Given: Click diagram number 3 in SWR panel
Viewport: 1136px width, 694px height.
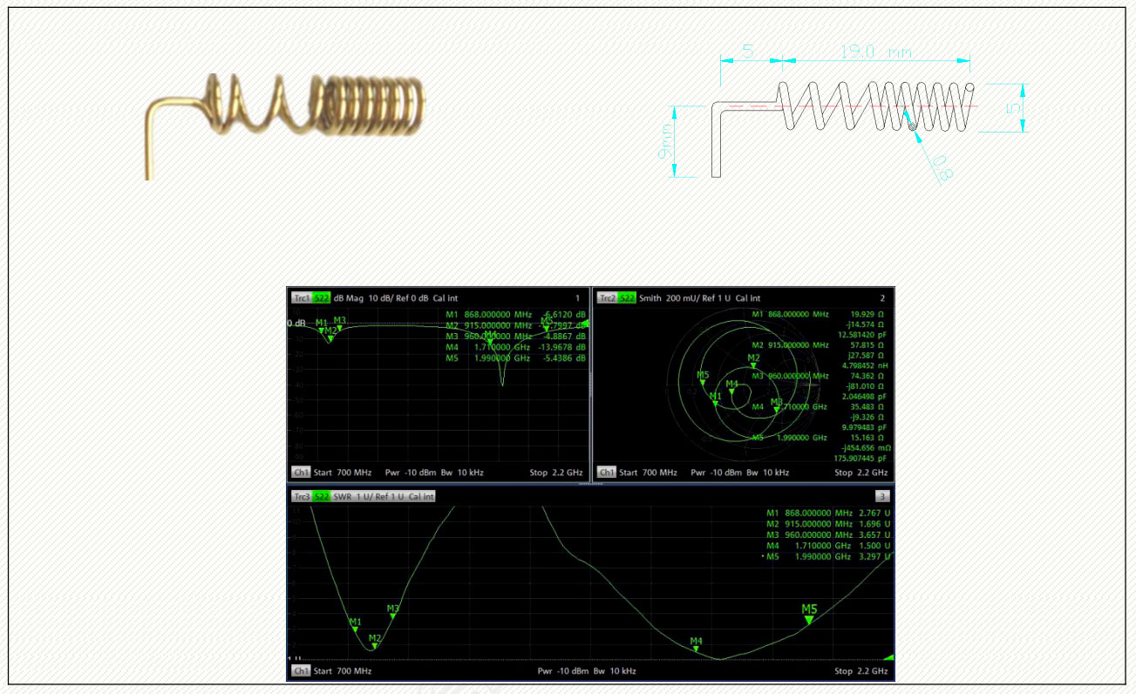Looking at the screenshot, I should point(881,496).
